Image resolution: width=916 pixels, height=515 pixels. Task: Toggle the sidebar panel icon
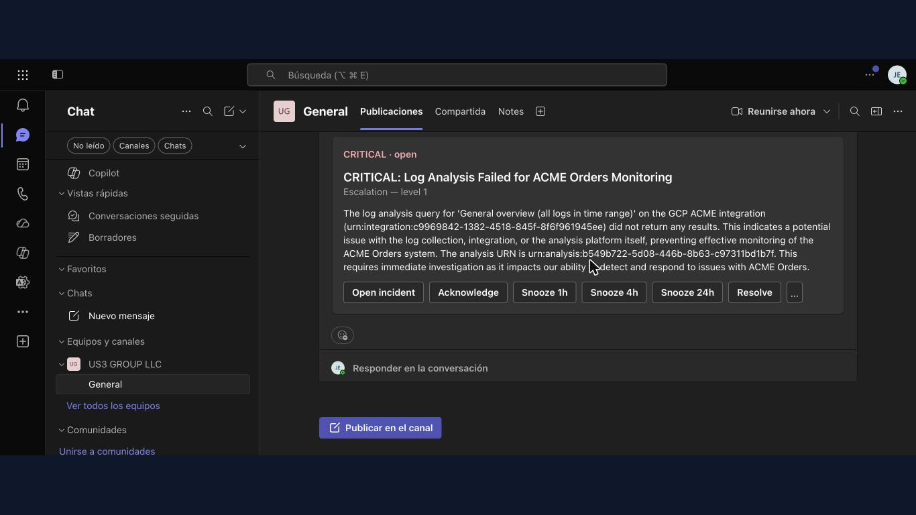58,74
